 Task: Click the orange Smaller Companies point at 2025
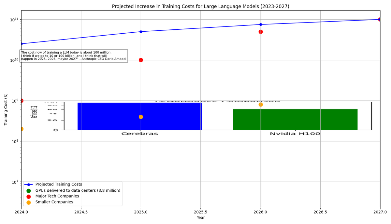pyautogui.click(x=141, y=117)
